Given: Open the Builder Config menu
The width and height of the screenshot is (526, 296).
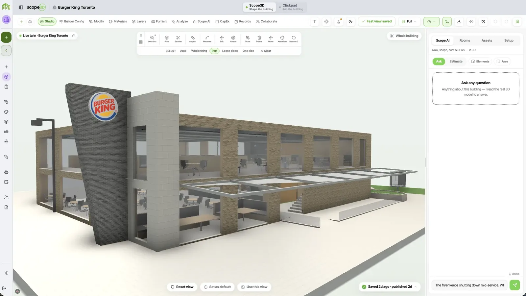Looking at the screenshot, I should pyautogui.click(x=72, y=22).
